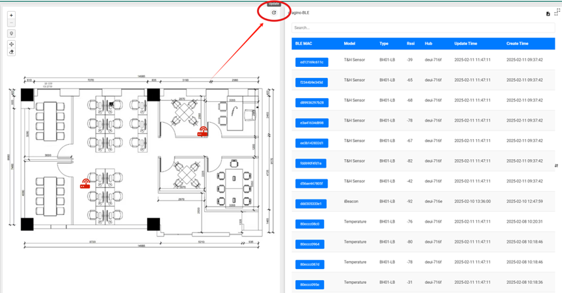Click the dotted-square fullscreen icon
Image resolution: width=562 pixels, height=293 pixels.
pyautogui.click(x=556, y=13)
